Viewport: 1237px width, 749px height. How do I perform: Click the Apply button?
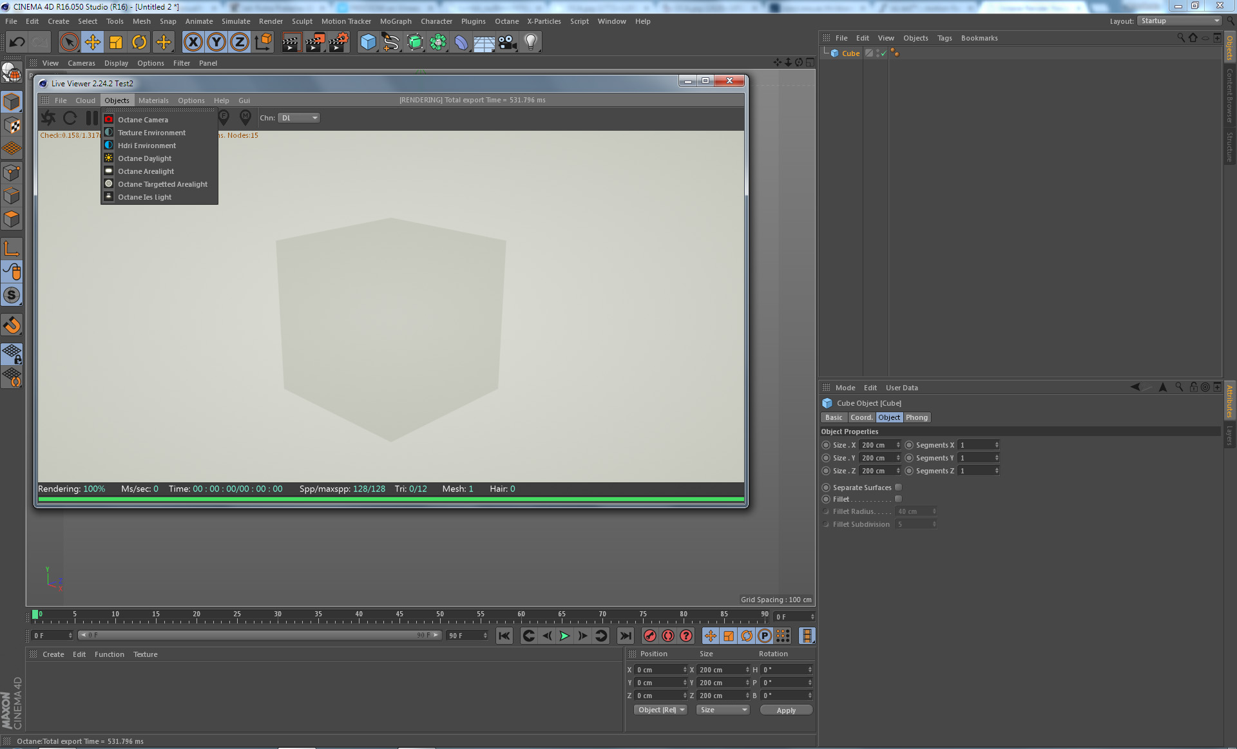point(786,710)
